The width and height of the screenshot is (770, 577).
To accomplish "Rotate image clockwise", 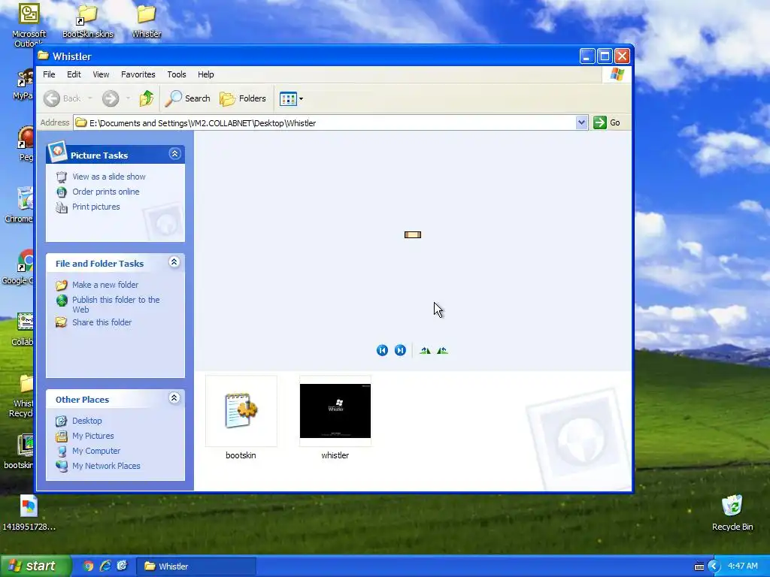I will click(x=426, y=350).
